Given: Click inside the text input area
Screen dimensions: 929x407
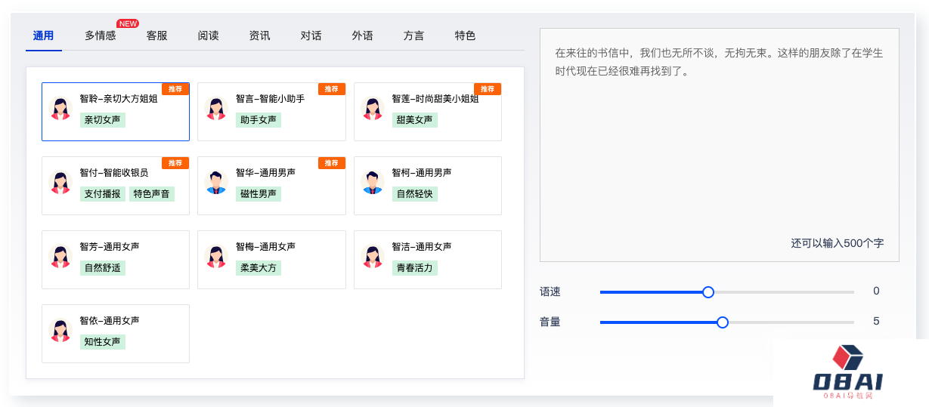Looking at the screenshot, I should click(720, 145).
